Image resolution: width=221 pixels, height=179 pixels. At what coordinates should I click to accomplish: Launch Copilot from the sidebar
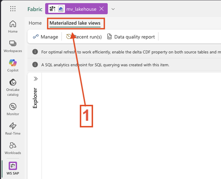coord(13,66)
